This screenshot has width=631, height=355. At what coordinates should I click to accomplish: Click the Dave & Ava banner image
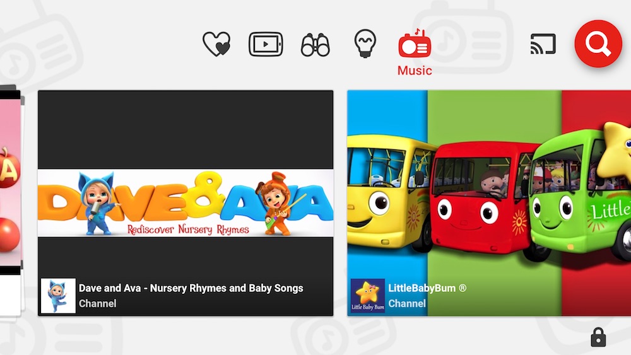pyautogui.click(x=186, y=203)
